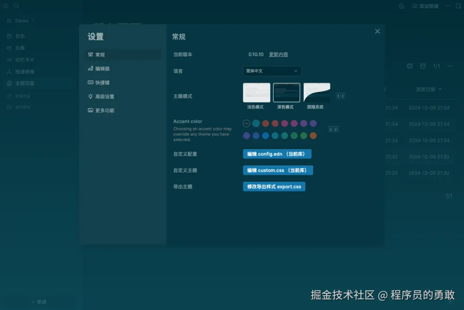Open the hamburger menu to collapse sidebar
This screenshot has height=310, width=464.
[6, 6]
